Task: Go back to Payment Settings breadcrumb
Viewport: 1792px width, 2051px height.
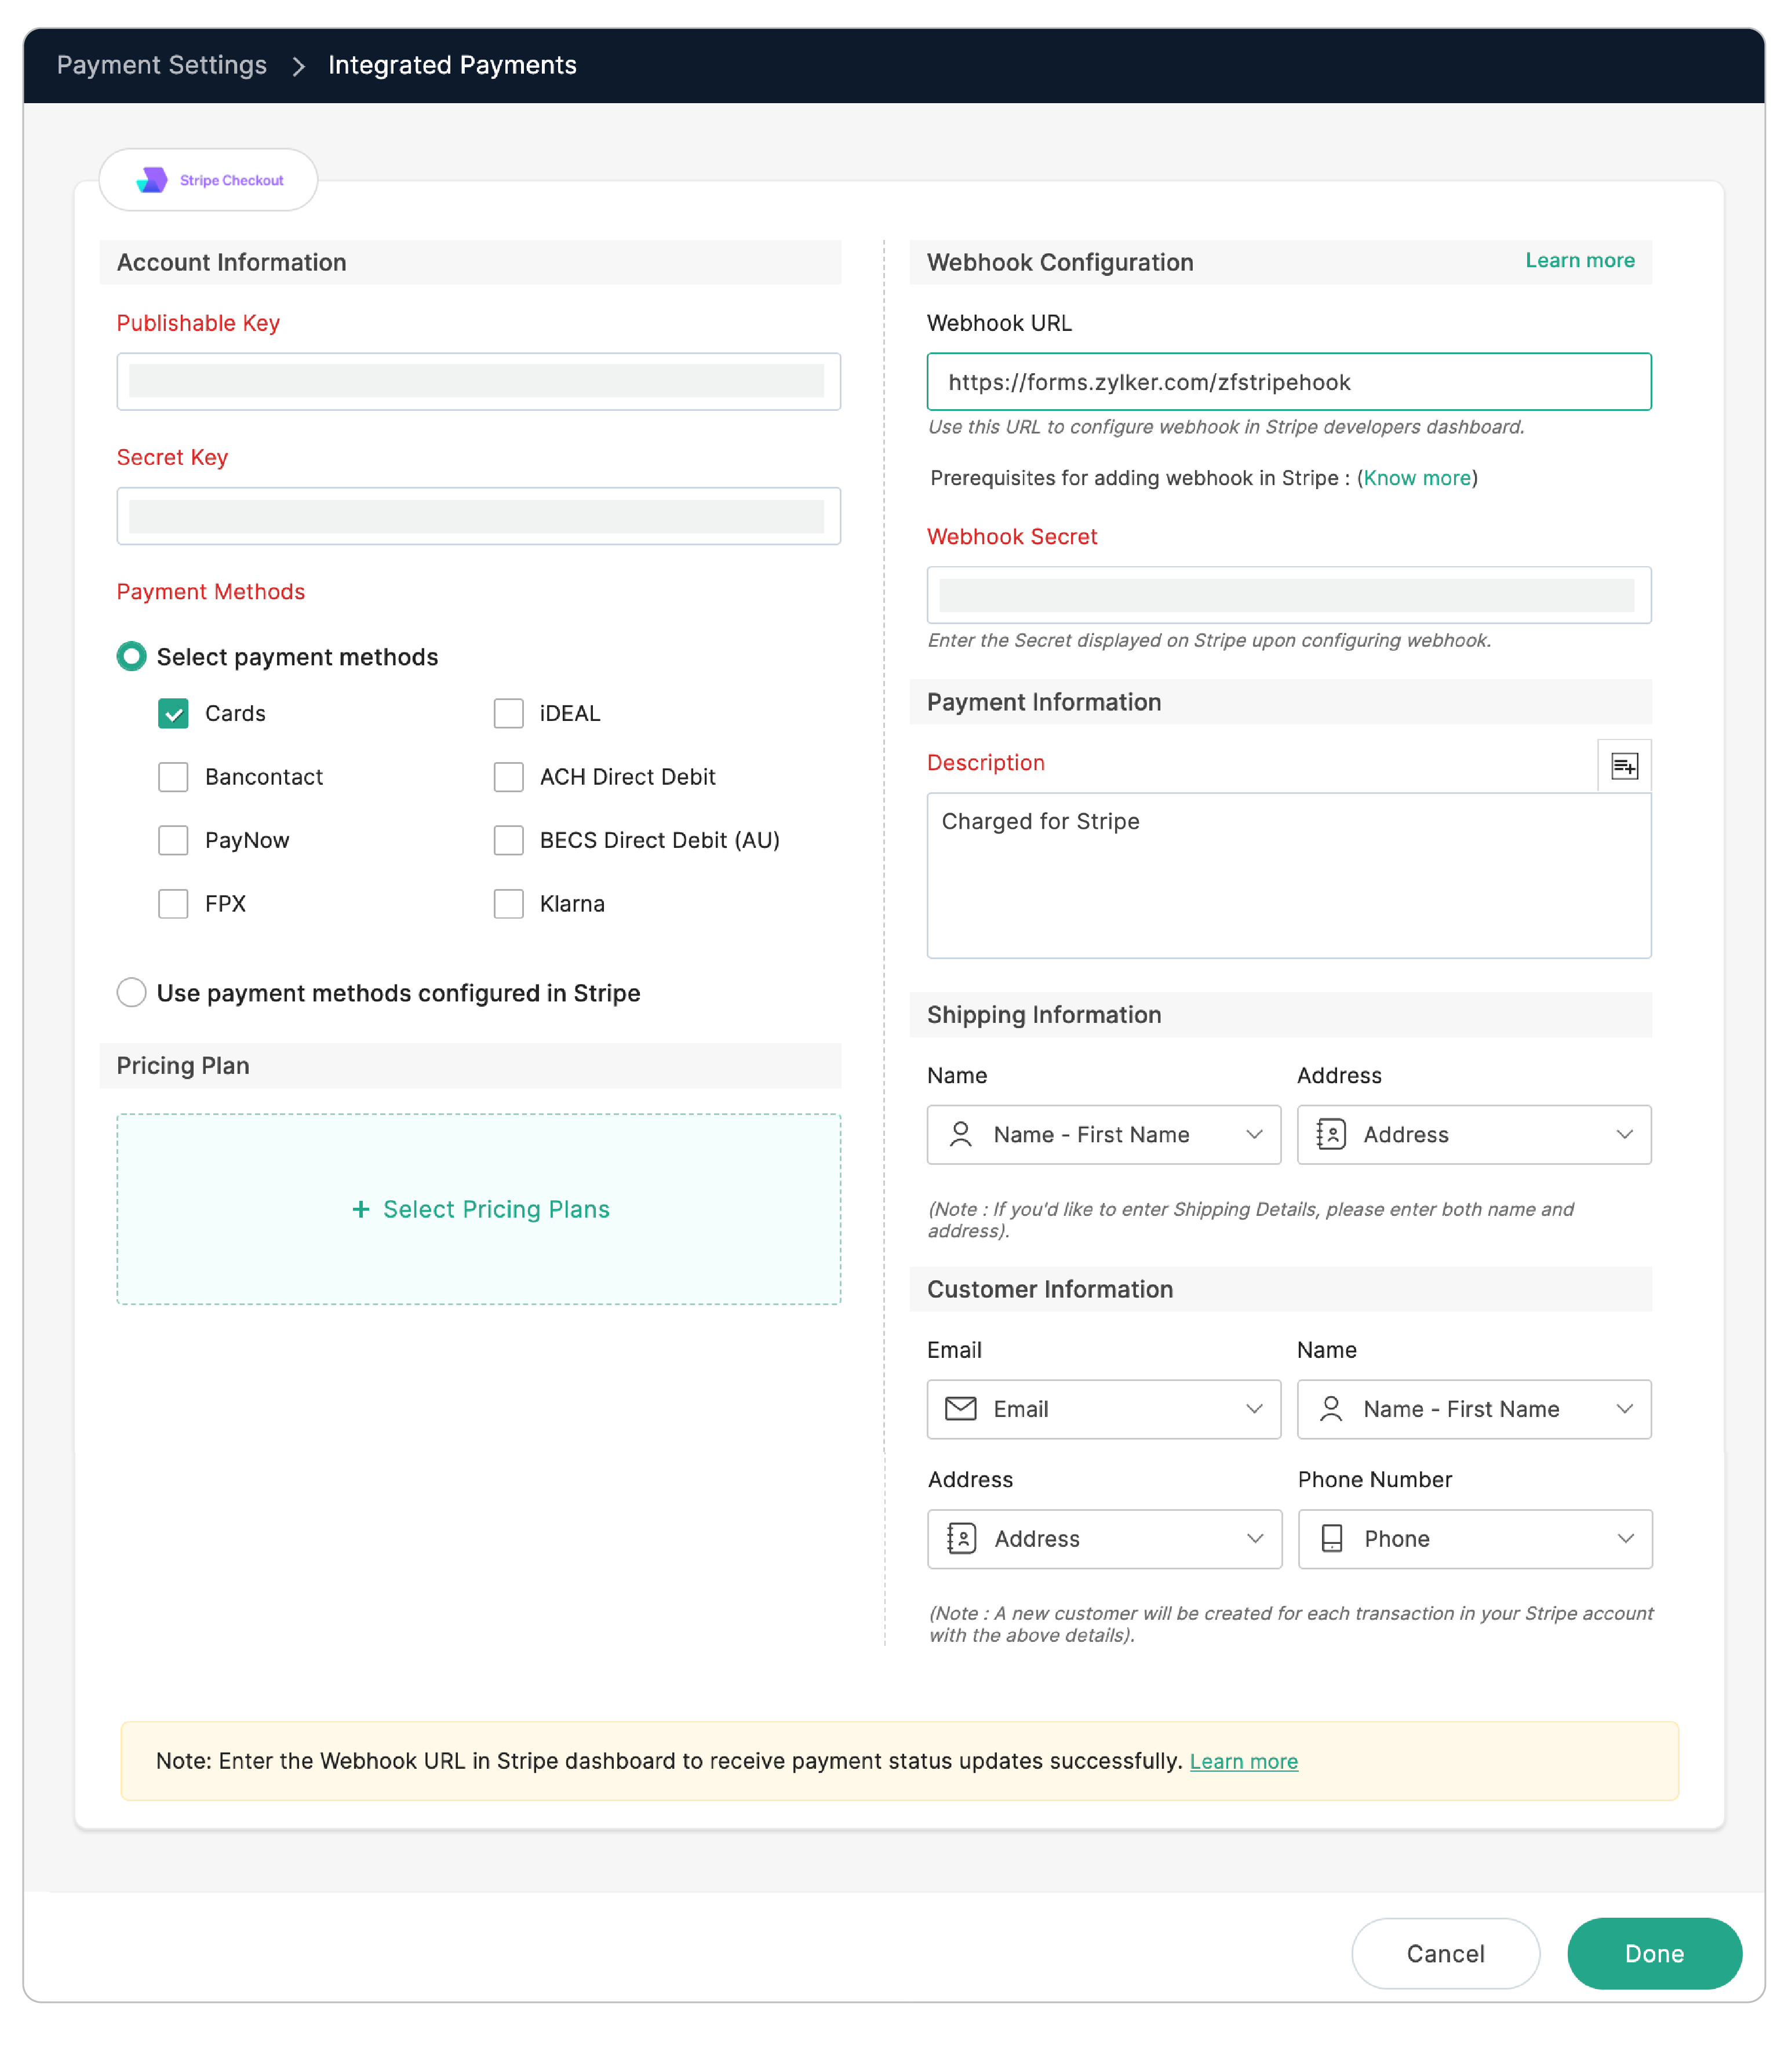Action: [162, 65]
